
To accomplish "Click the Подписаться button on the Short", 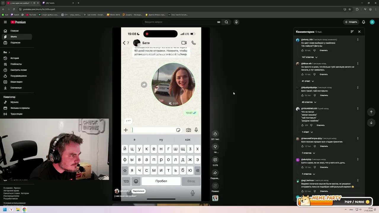I will click(139, 191).
